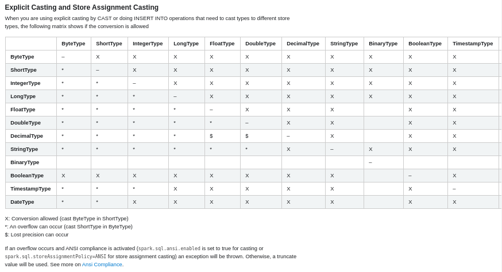Click the DecimalType column header
Image resolution: width=502 pixels, height=272 pixels.
point(303,44)
